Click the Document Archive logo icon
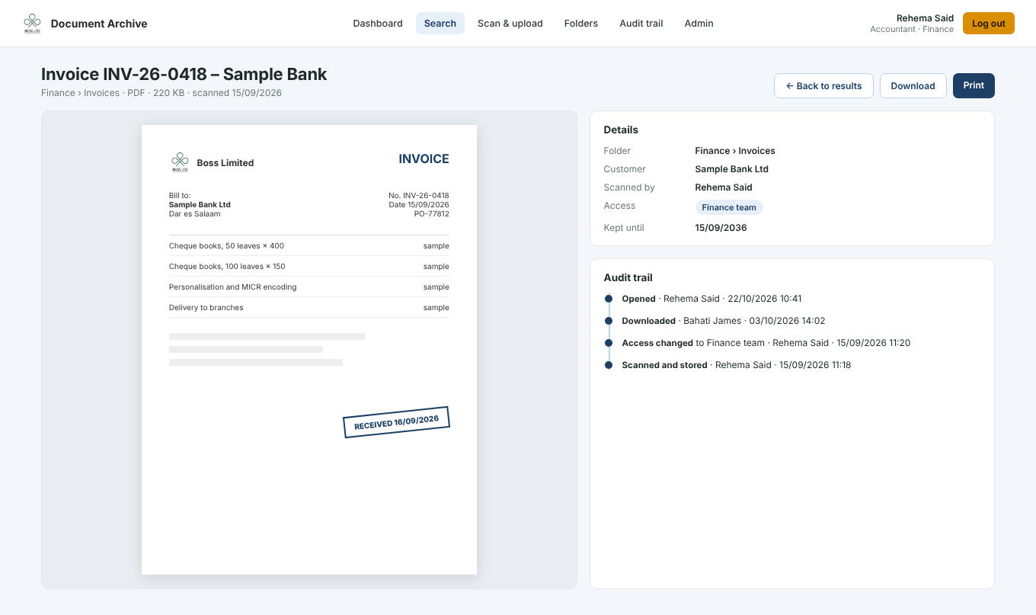The image size is (1036, 615). 32,24
